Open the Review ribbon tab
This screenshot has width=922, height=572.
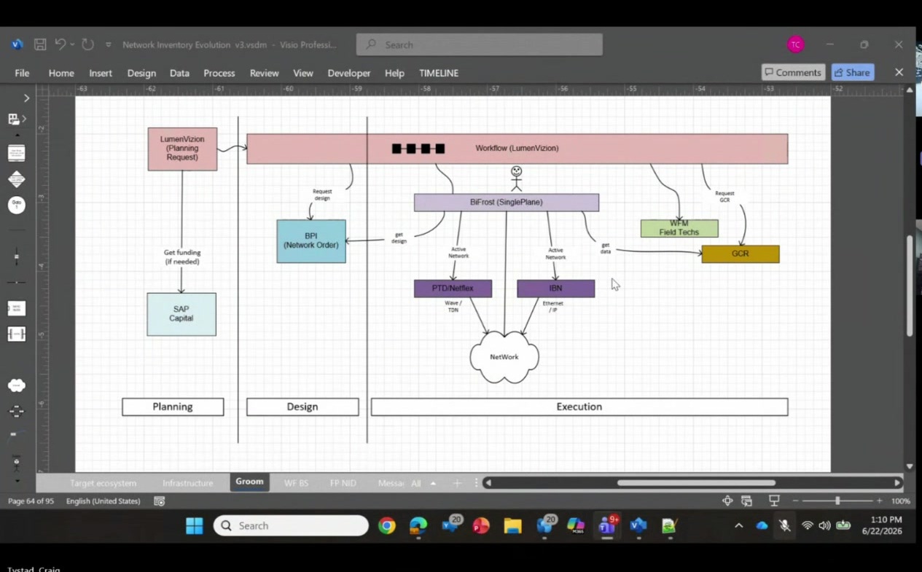tap(264, 73)
